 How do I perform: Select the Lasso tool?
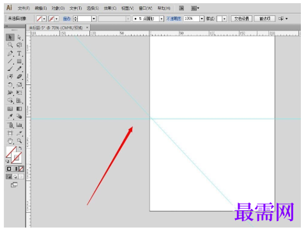(19, 45)
